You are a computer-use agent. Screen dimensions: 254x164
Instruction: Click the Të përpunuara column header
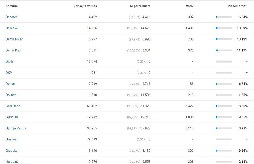coord(140,6)
